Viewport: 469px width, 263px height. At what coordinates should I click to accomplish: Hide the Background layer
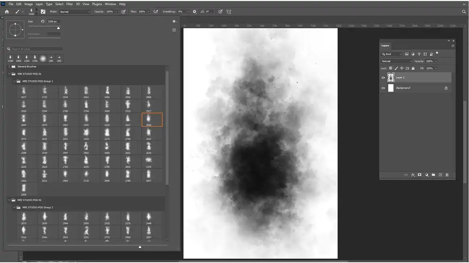coord(383,88)
